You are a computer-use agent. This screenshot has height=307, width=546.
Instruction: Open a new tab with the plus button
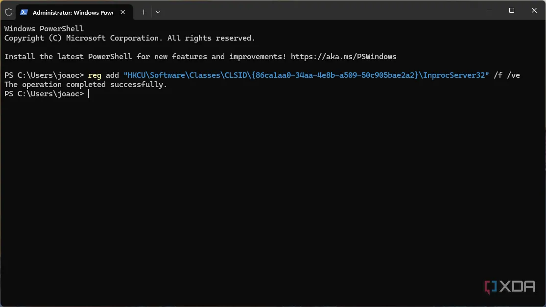tap(143, 12)
